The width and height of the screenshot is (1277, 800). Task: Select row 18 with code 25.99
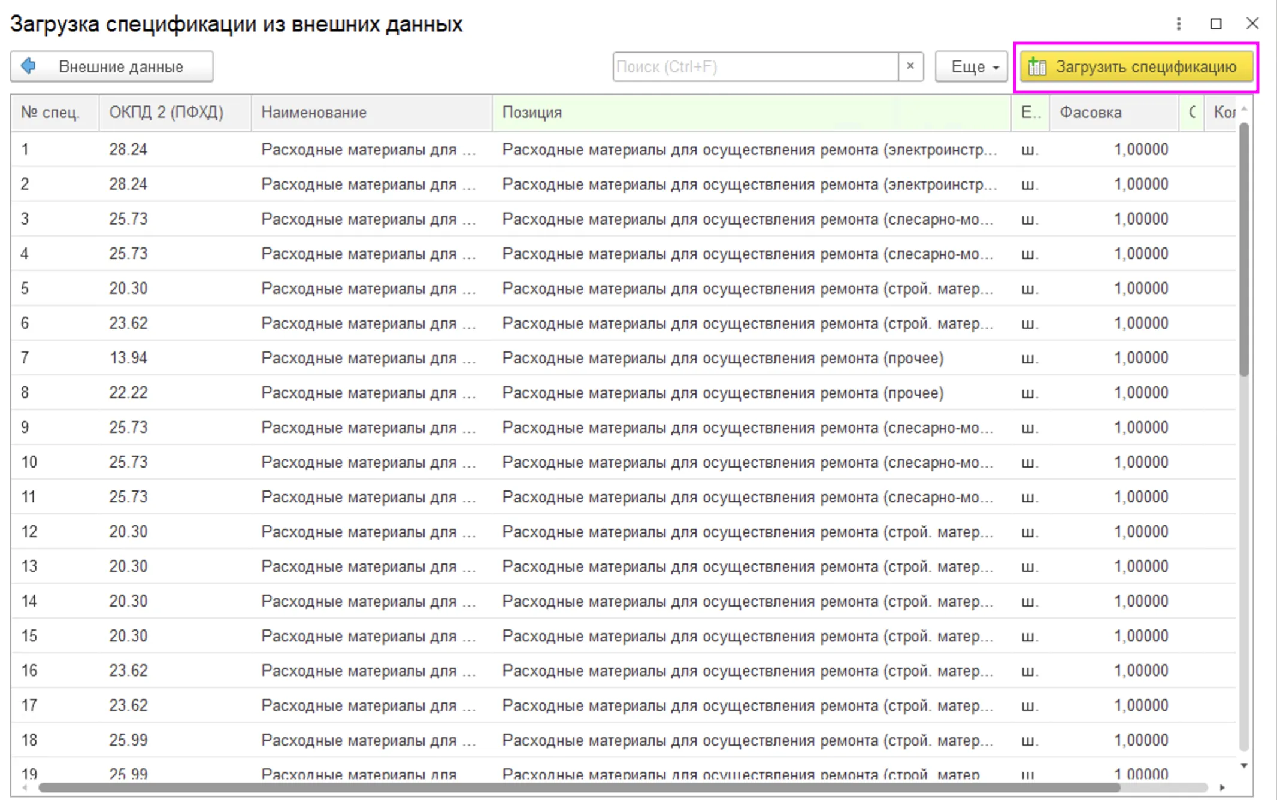coord(623,740)
